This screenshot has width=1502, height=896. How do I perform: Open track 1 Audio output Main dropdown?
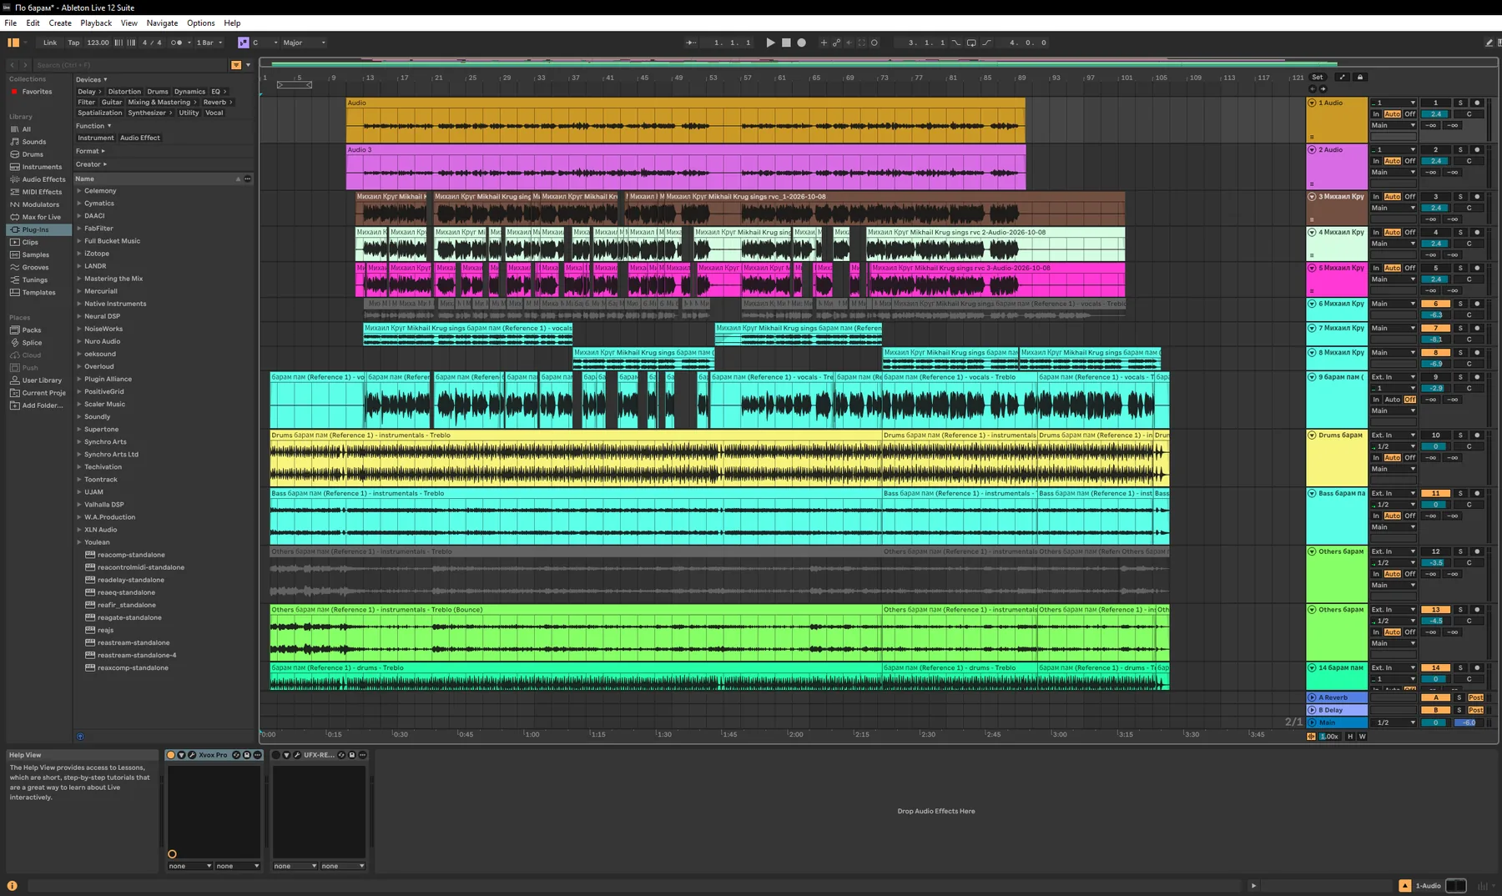pos(1394,125)
